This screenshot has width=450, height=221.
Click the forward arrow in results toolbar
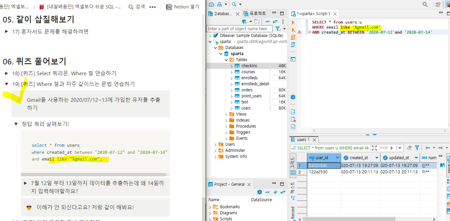(x=440, y=148)
